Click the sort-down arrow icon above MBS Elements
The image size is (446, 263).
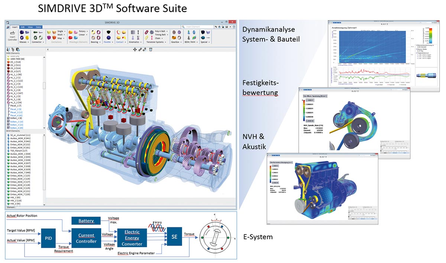[x=8, y=49]
